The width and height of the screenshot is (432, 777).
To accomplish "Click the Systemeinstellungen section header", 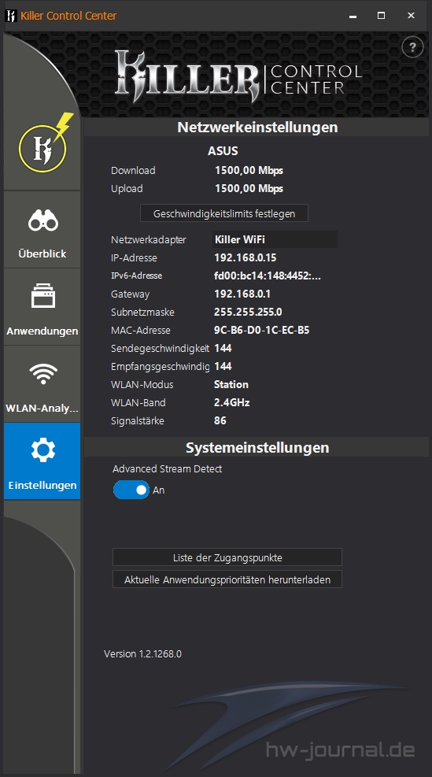I will [257, 447].
